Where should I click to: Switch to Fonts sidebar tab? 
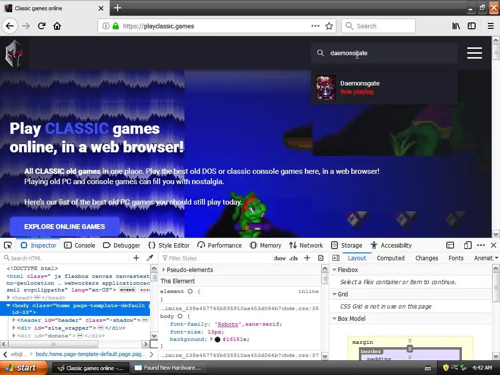(456, 258)
